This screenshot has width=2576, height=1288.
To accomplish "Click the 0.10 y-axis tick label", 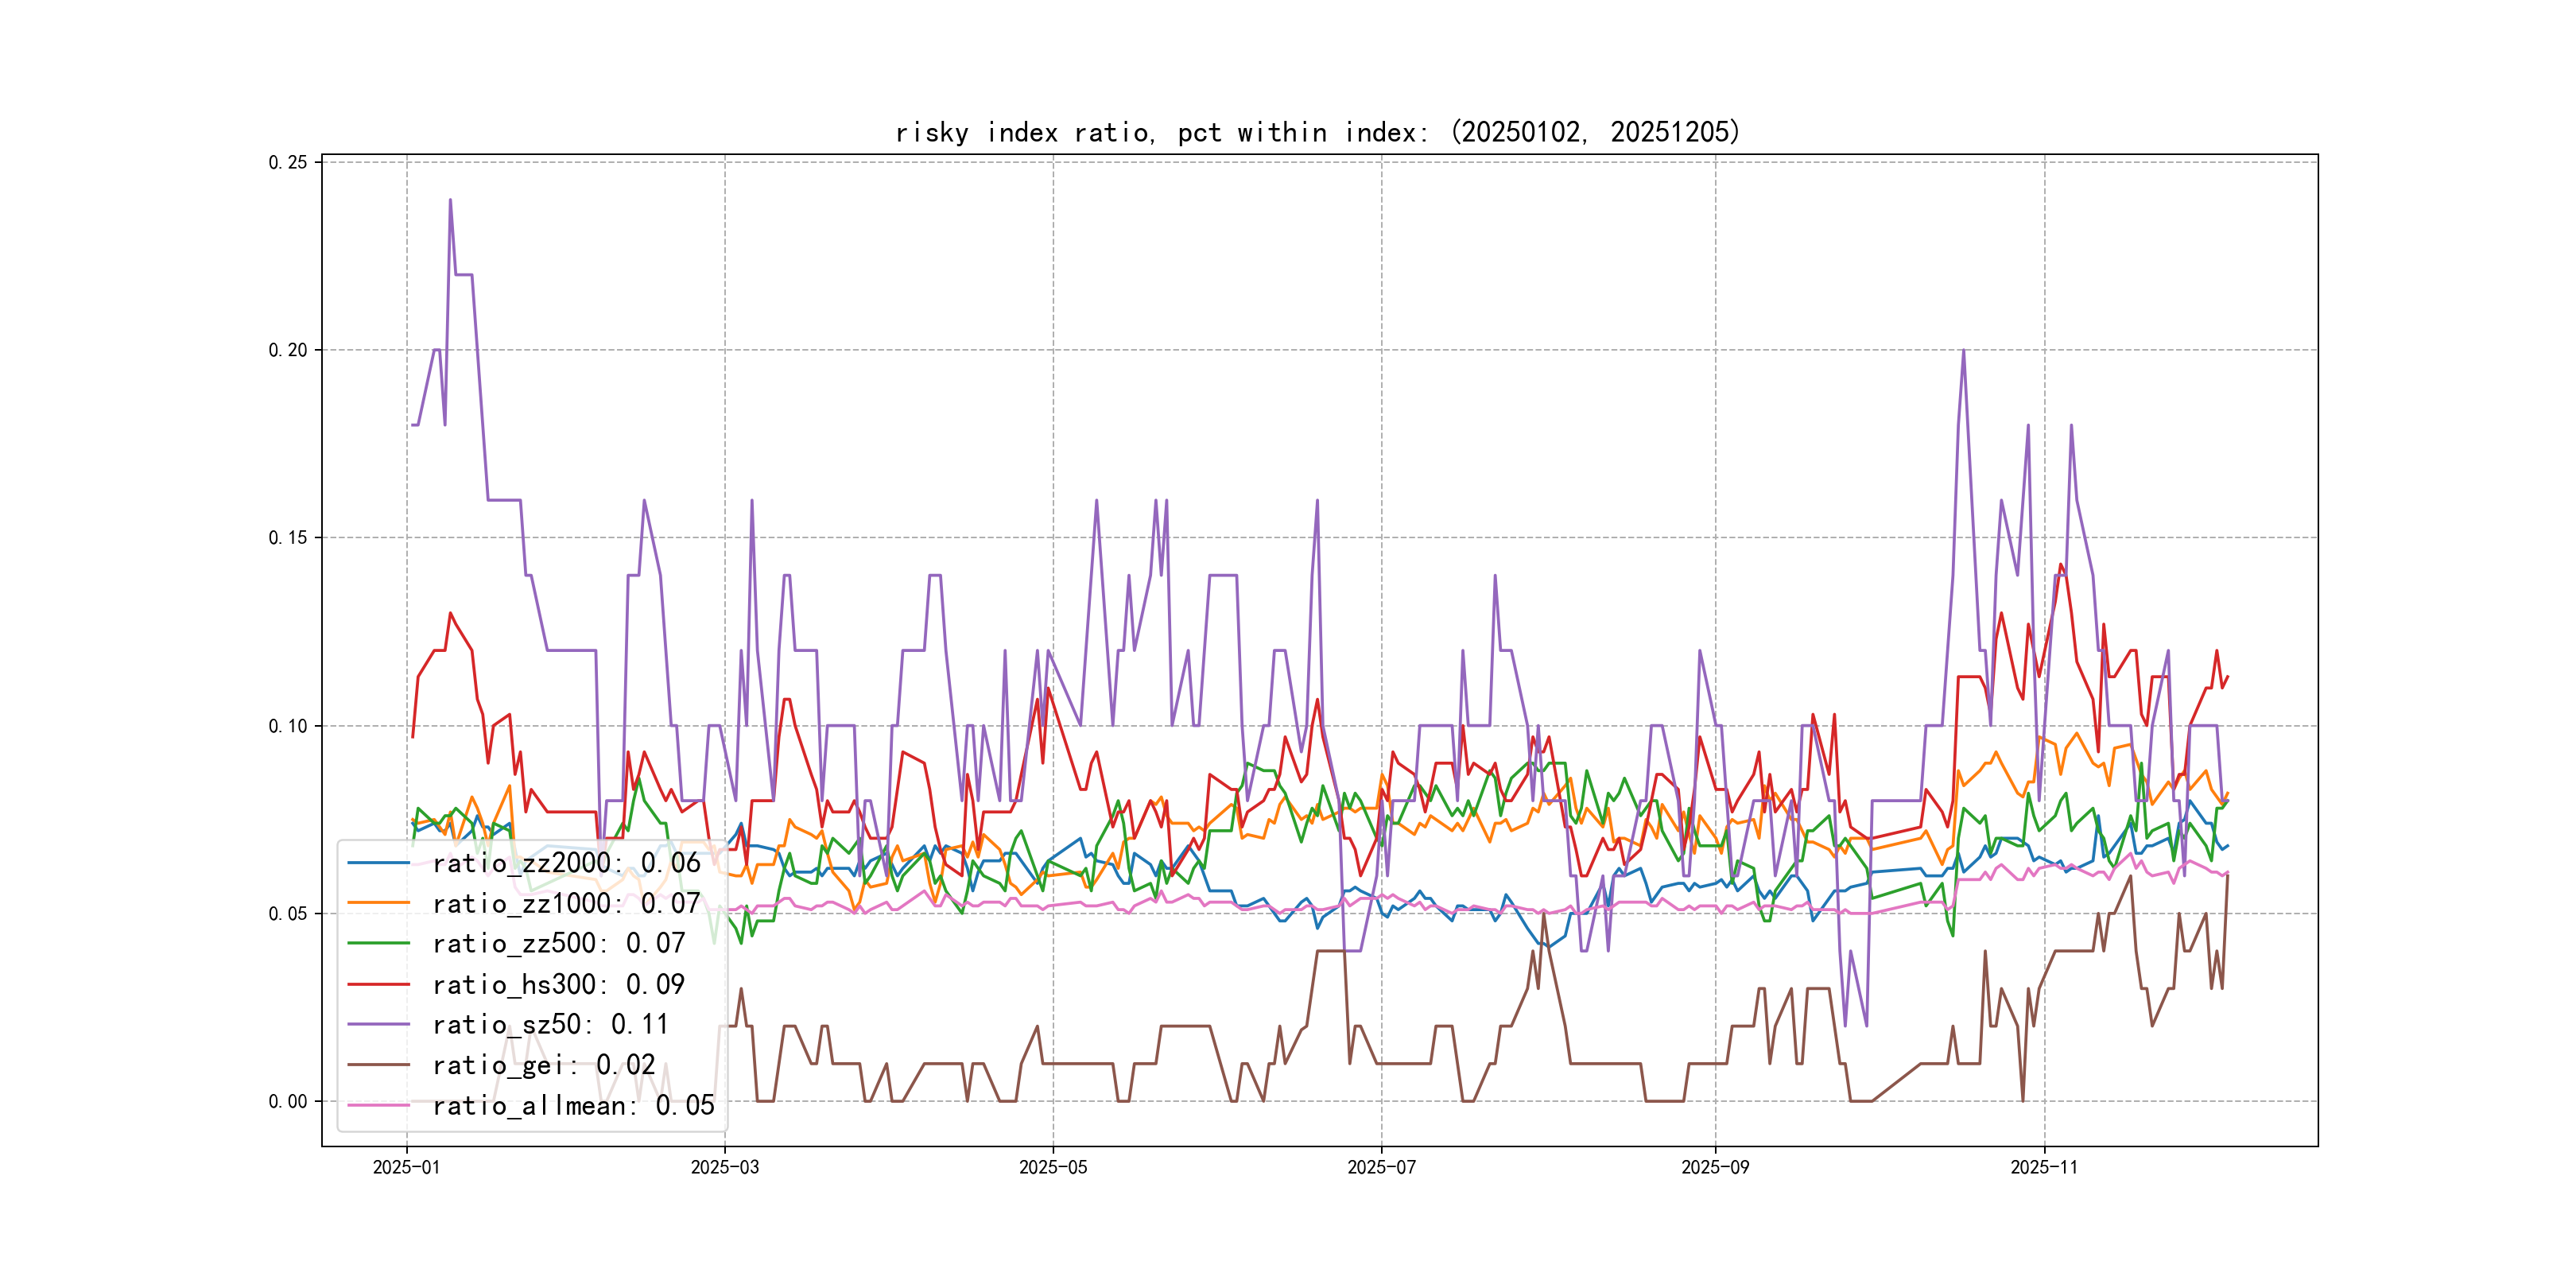I will [288, 726].
